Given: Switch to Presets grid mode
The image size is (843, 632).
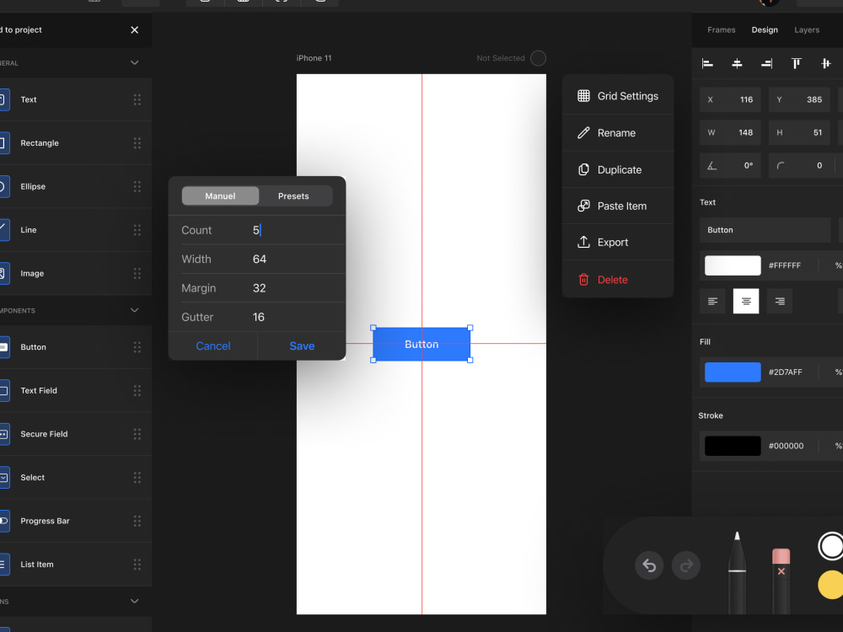Looking at the screenshot, I should 293,196.
